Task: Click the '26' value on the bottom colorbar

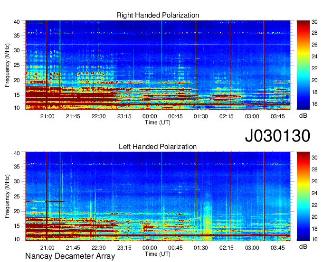Action: tap(314, 181)
